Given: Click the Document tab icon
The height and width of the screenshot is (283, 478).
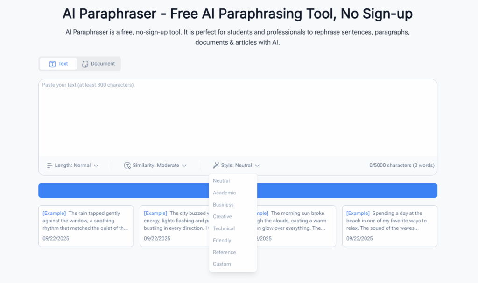Looking at the screenshot, I should pyautogui.click(x=85, y=64).
